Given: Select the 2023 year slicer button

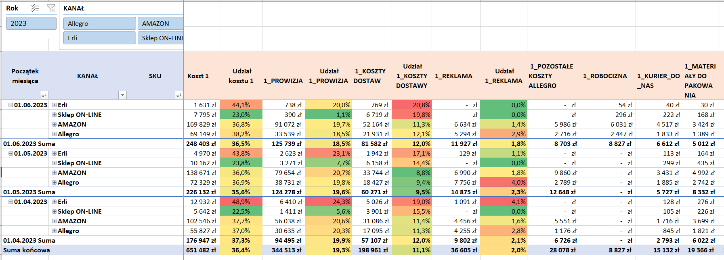Looking at the screenshot, I should (31, 23).
